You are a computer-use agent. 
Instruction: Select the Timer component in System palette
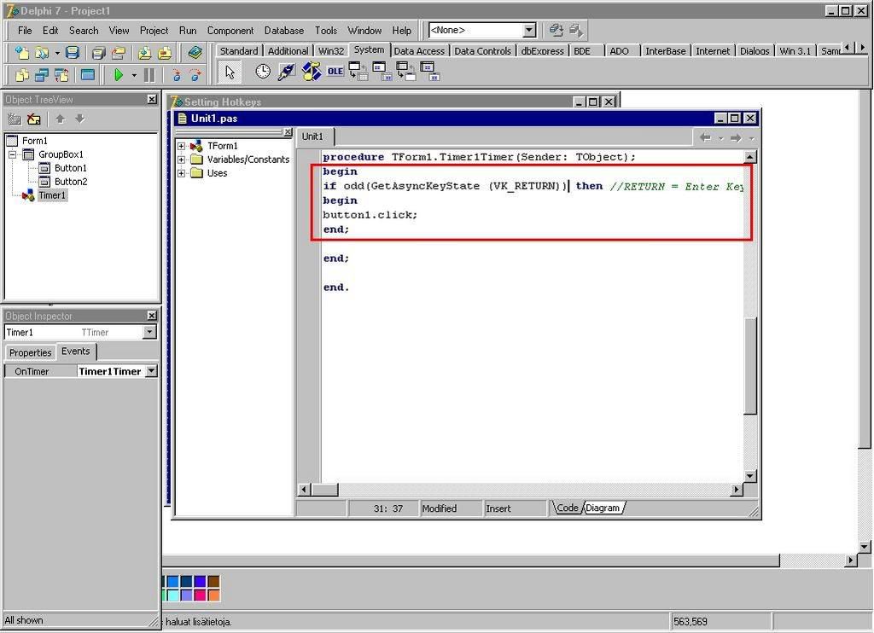click(263, 72)
